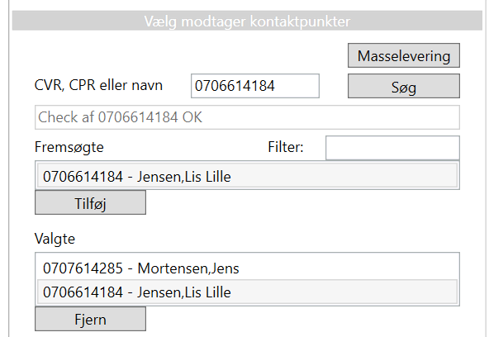489x337 pixels.
Task: Click empty space right of Fremsøgte result row
Action: [343, 176]
